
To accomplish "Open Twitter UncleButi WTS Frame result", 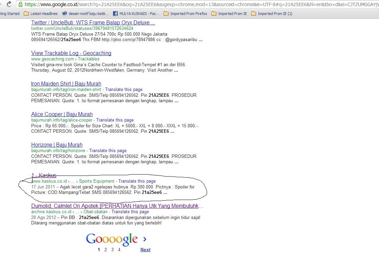I will click(93, 22).
